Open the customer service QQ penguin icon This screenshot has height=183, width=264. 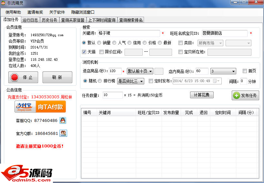click(63, 121)
